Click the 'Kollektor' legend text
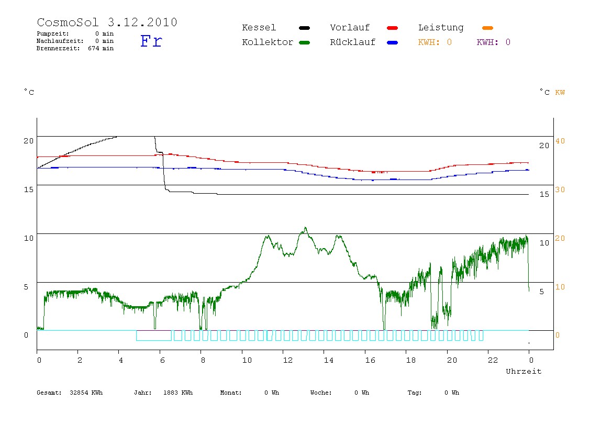 [x=268, y=42]
